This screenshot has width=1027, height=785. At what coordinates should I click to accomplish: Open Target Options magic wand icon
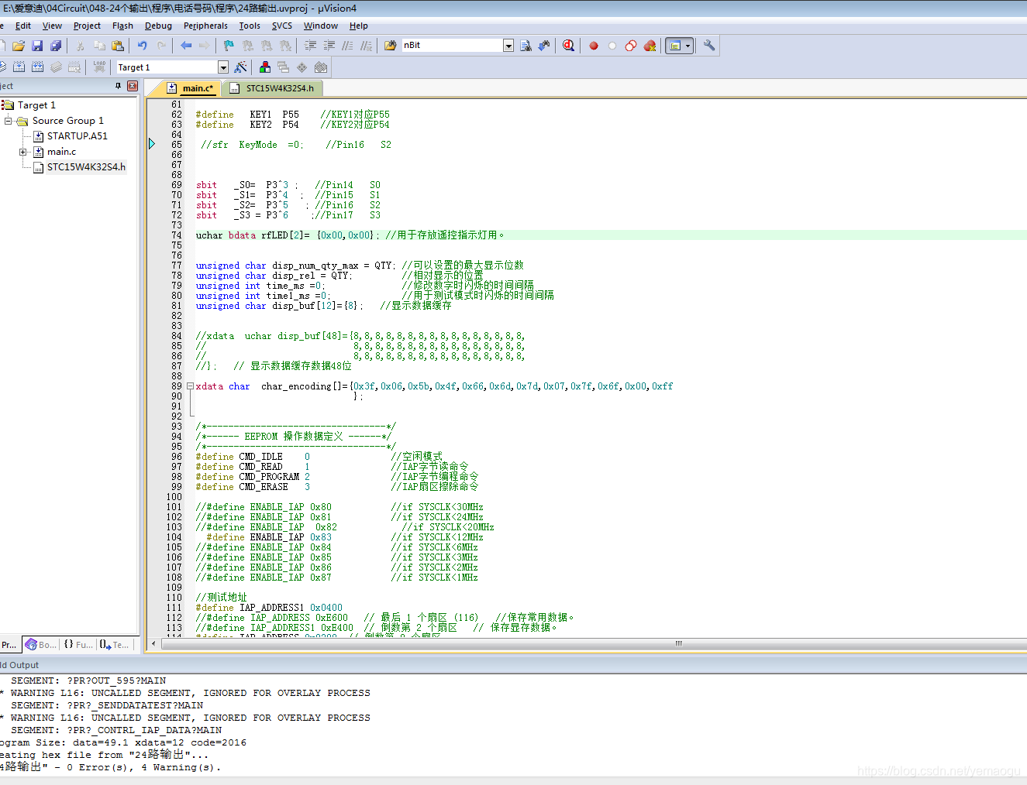click(240, 67)
